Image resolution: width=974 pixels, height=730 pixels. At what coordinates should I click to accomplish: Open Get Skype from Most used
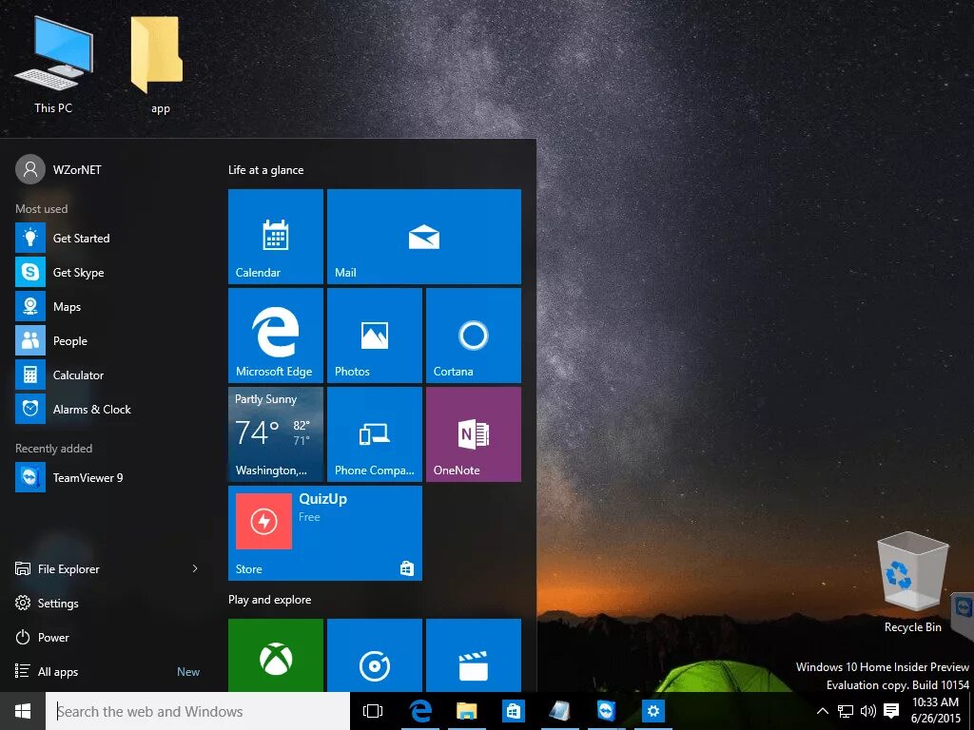click(x=108, y=273)
